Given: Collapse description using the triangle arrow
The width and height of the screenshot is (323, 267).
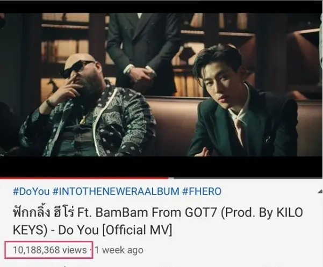Looking at the screenshot, I should coord(320,192).
